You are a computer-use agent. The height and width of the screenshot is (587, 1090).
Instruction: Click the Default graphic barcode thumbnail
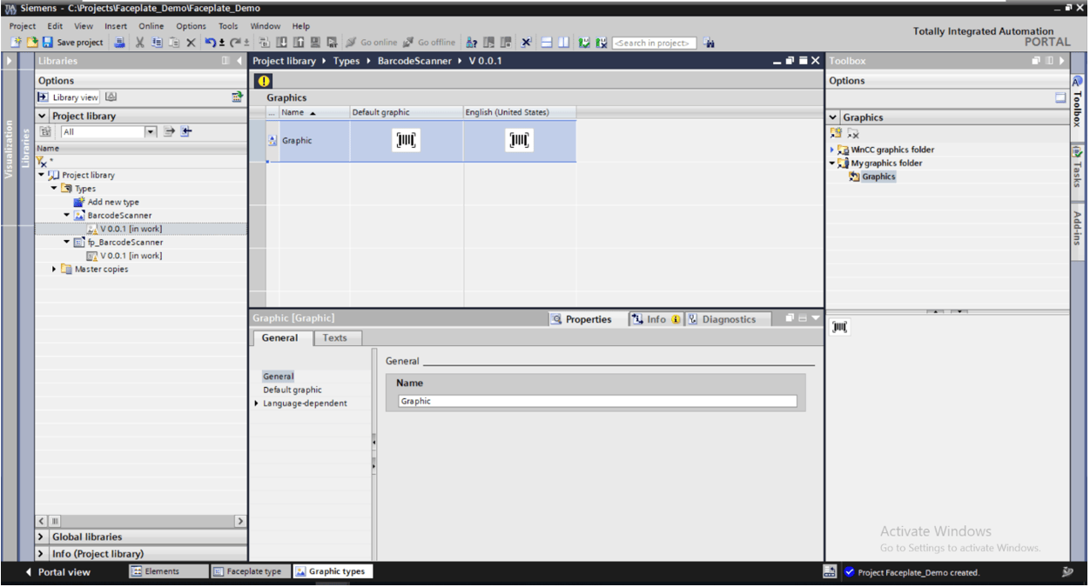coord(407,140)
